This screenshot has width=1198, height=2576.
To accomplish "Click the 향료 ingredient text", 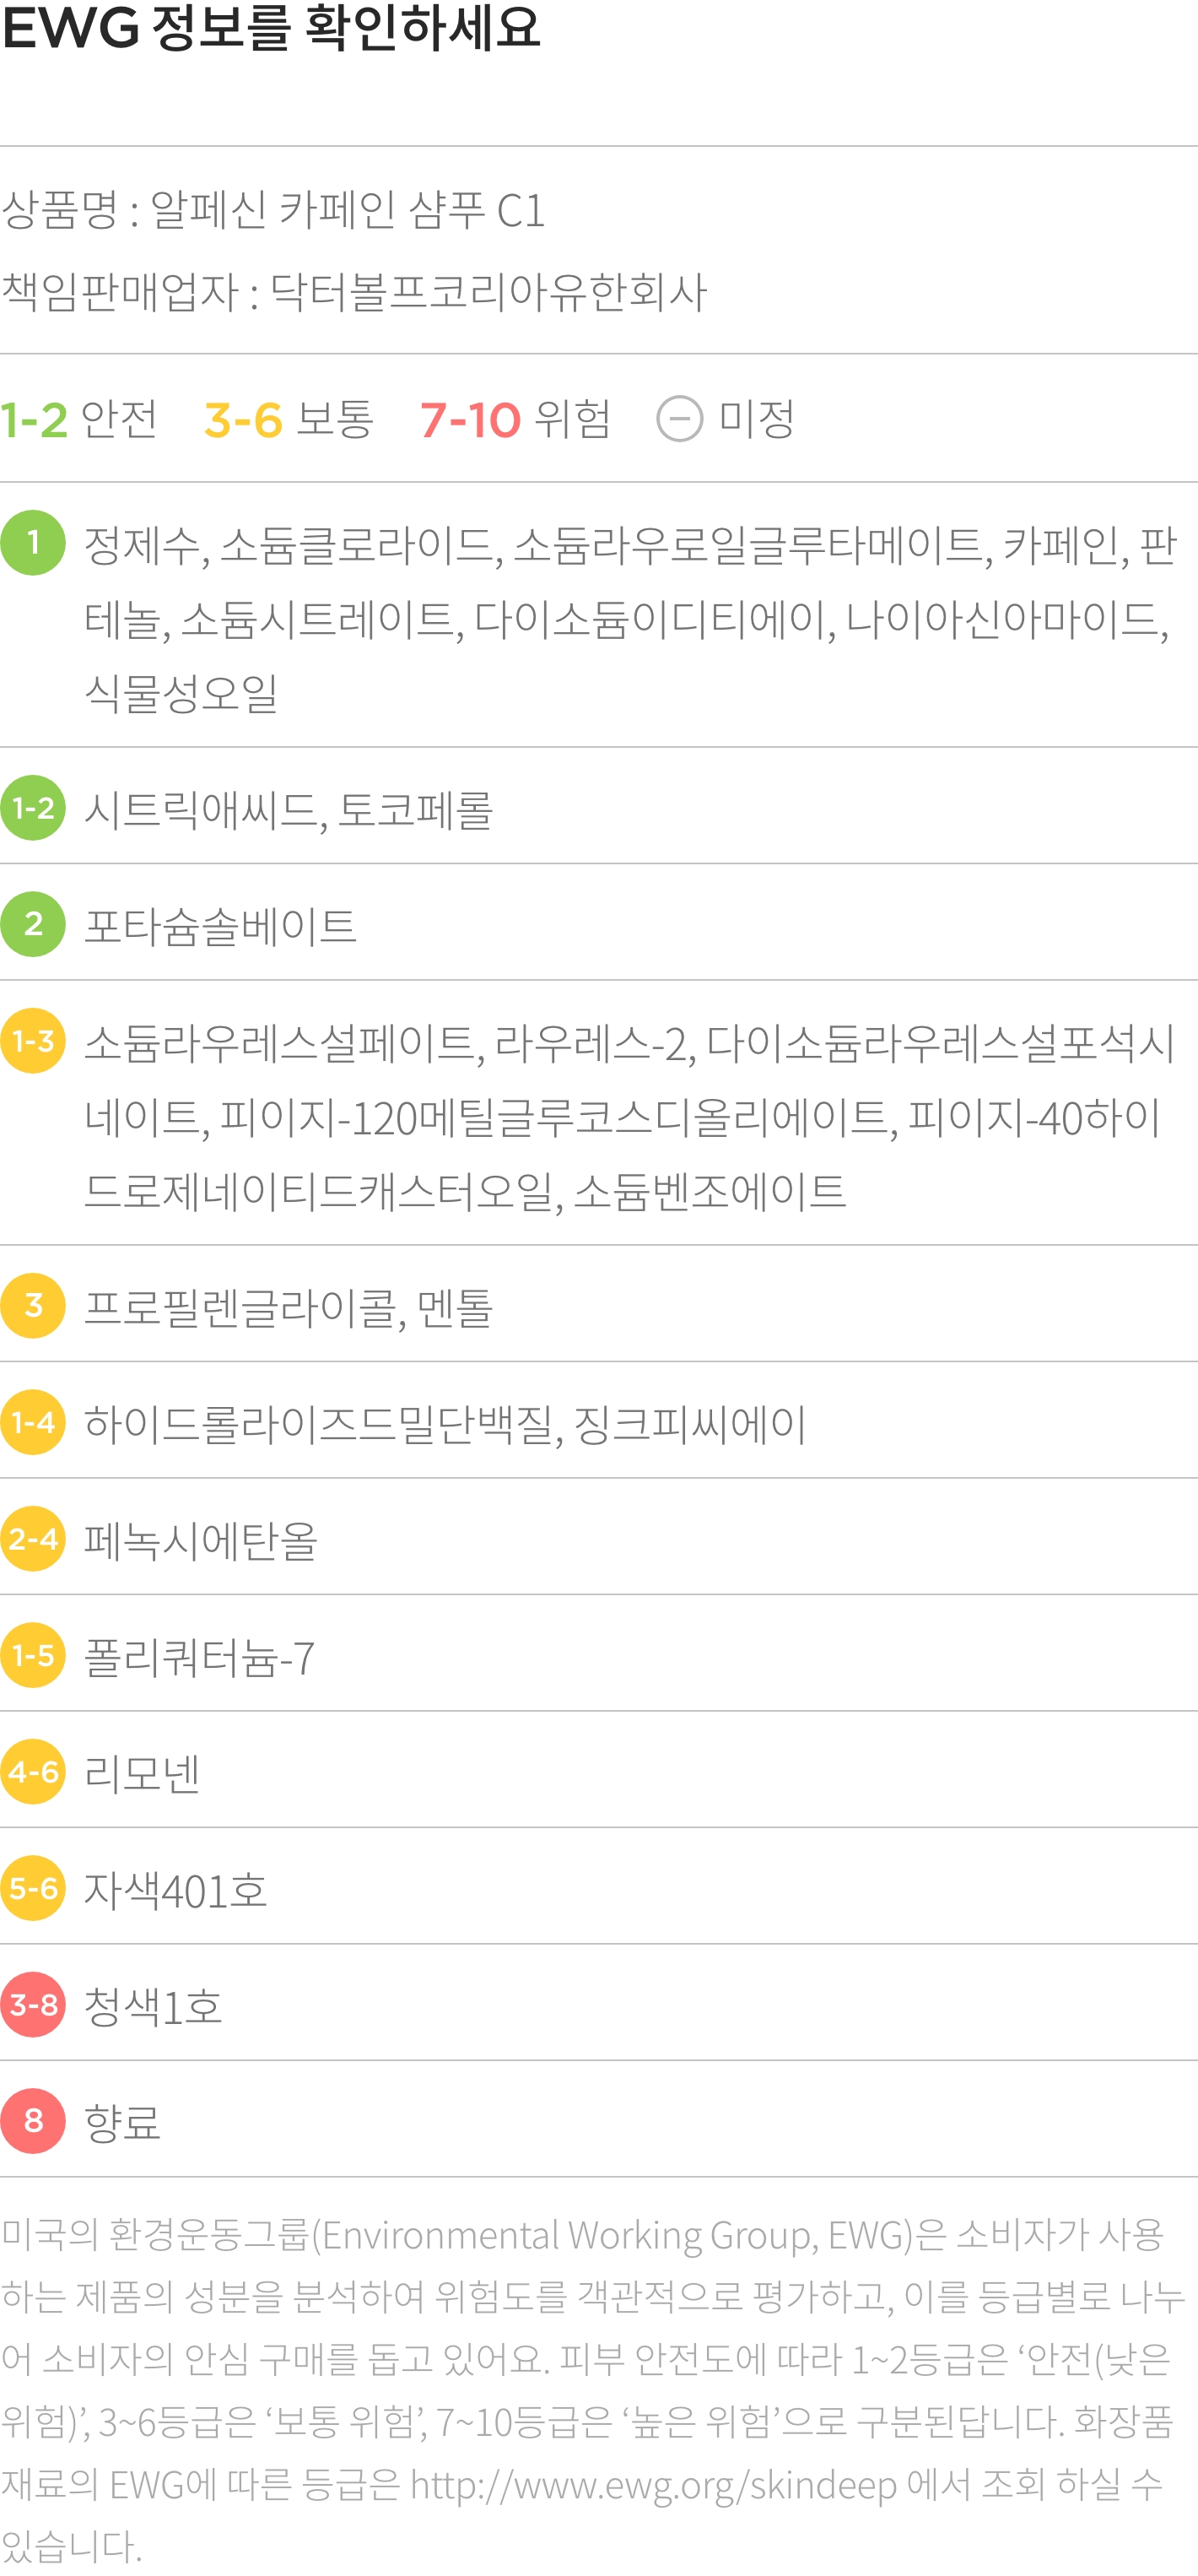I will (121, 2122).
